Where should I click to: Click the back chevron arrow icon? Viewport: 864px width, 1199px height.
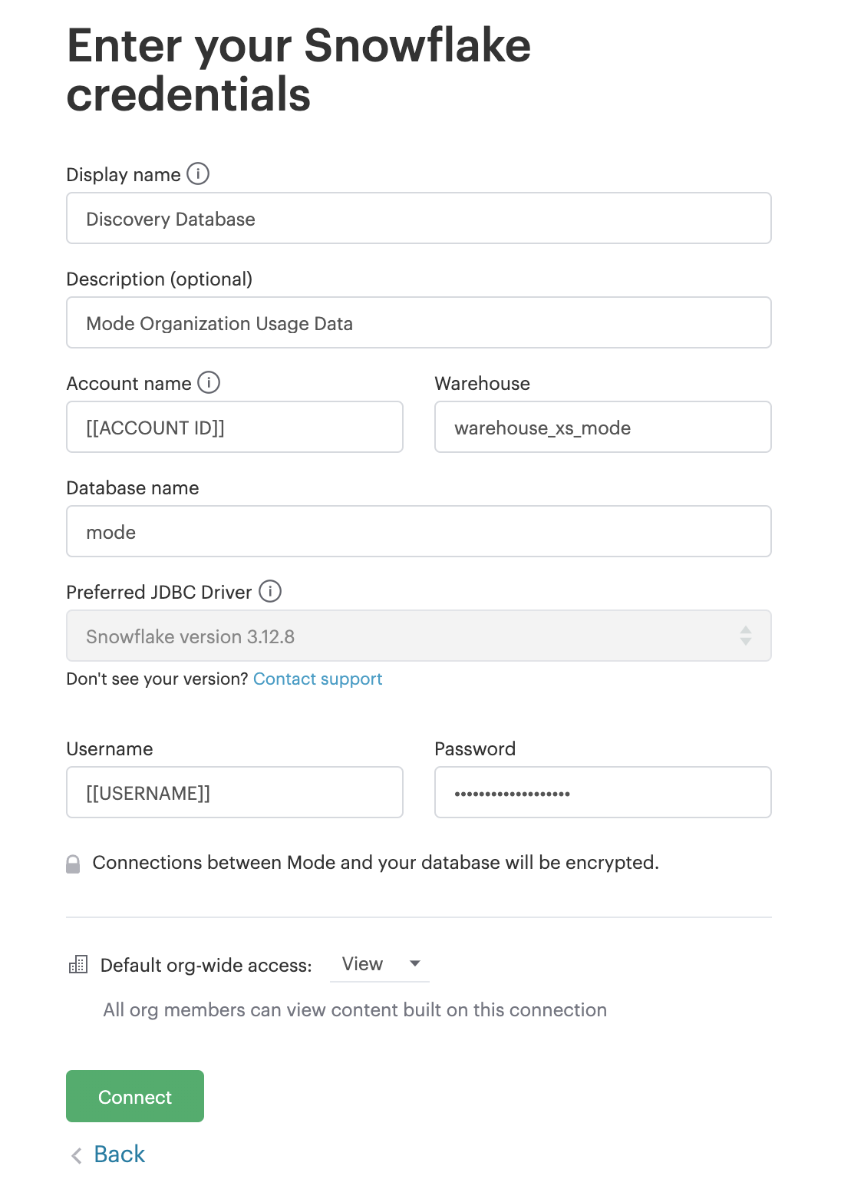77,1155
